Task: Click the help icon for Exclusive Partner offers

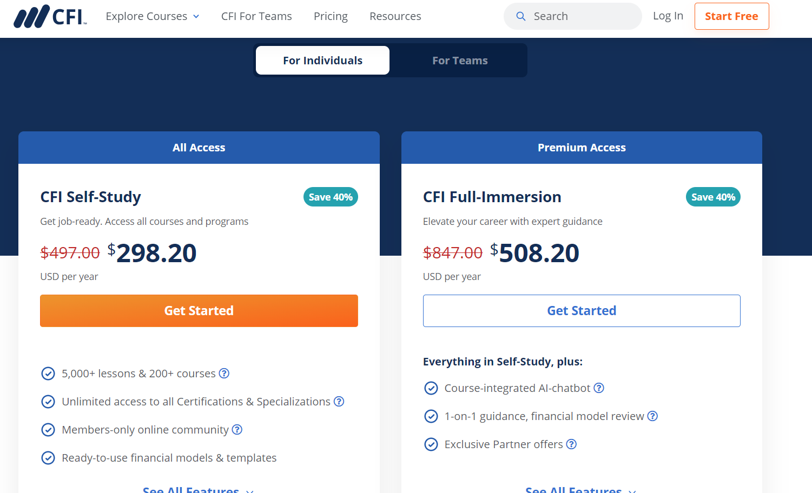Action: 572,444
